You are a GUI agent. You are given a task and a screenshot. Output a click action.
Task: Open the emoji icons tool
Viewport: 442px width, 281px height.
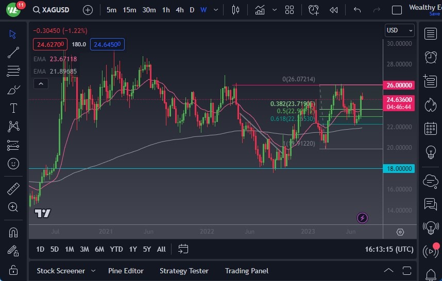click(x=13, y=164)
